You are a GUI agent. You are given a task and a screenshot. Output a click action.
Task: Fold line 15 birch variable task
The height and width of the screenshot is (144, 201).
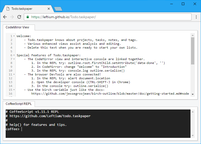click(x=14, y=90)
